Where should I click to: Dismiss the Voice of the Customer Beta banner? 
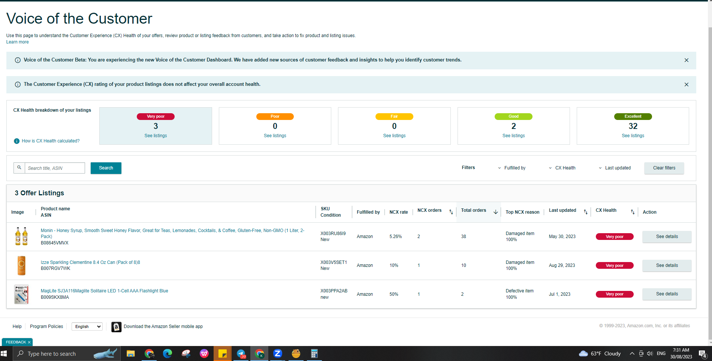pos(687,60)
